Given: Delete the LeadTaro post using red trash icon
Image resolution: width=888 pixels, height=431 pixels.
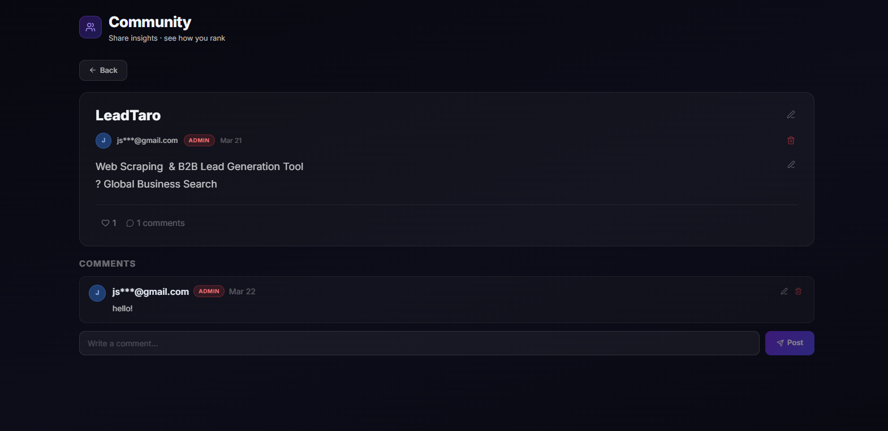Looking at the screenshot, I should click(791, 140).
